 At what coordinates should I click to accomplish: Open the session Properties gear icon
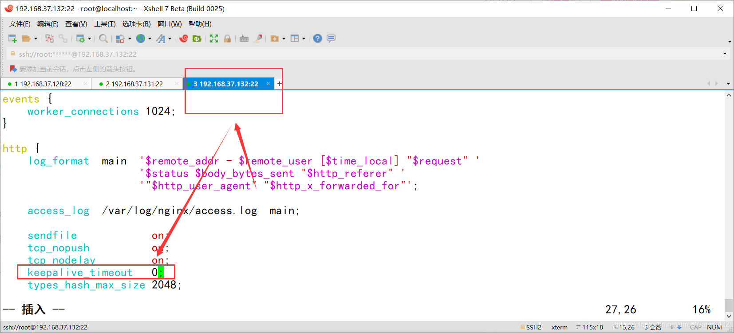(x=80, y=39)
